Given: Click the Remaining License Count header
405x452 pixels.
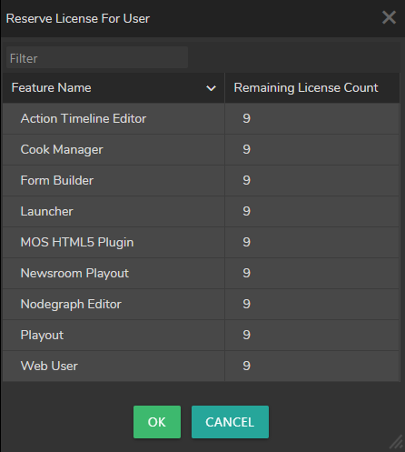Looking at the screenshot, I should [312, 88].
